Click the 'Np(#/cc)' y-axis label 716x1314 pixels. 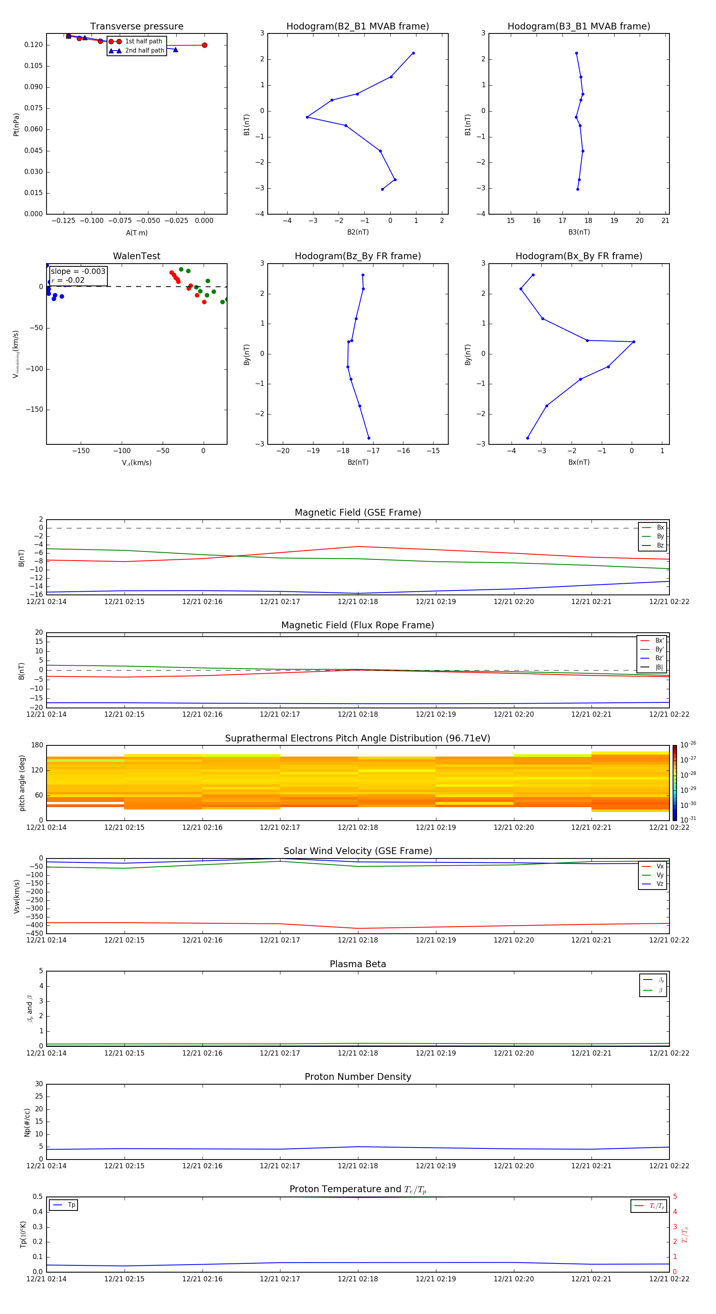point(27,1122)
